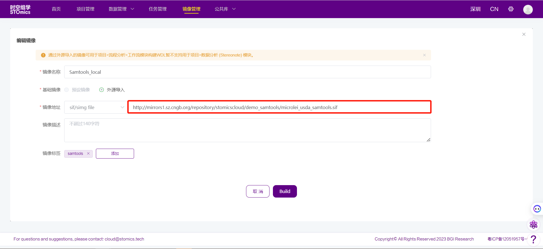The width and height of the screenshot is (543, 249).
Task: Open the chat assistant robot icon
Action: click(537, 209)
